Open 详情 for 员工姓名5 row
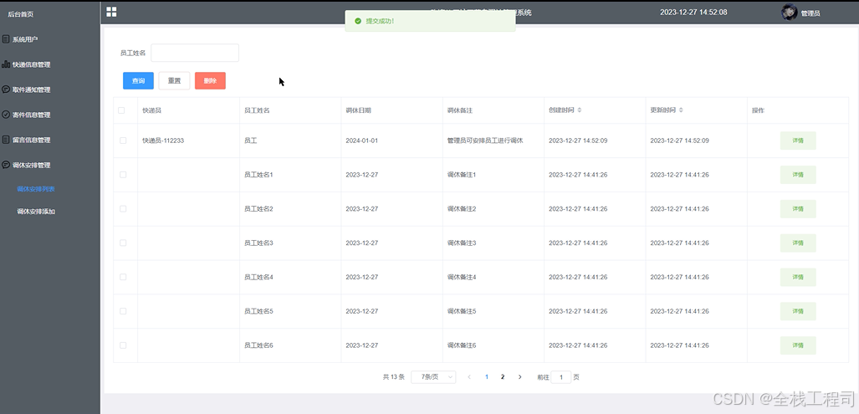Viewport: 859px width, 414px height. coord(798,311)
